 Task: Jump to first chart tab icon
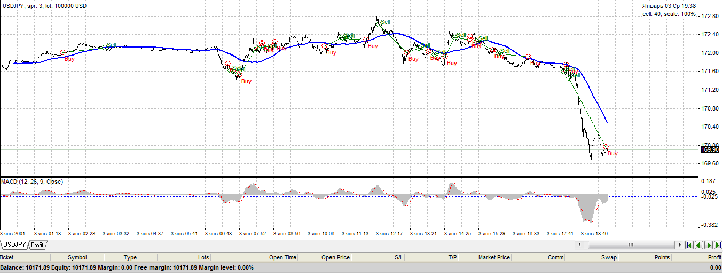[x=689, y=245]
